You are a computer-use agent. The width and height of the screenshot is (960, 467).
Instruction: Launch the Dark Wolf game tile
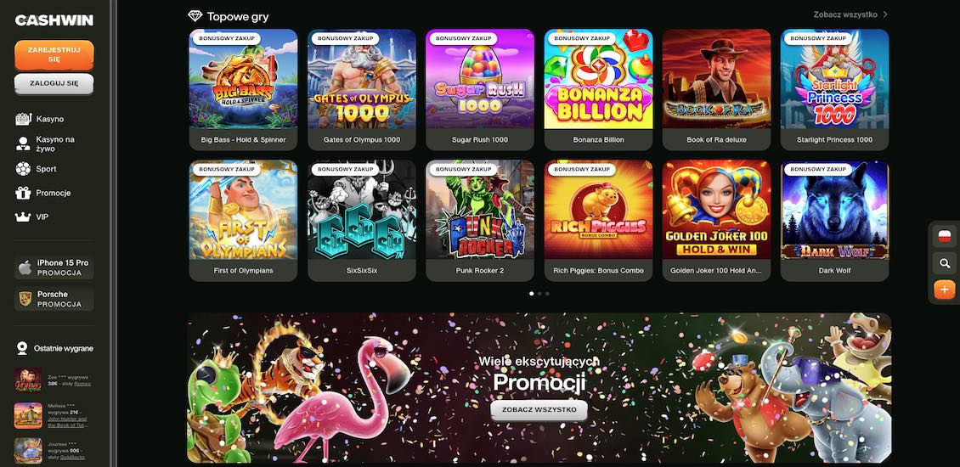834,221
